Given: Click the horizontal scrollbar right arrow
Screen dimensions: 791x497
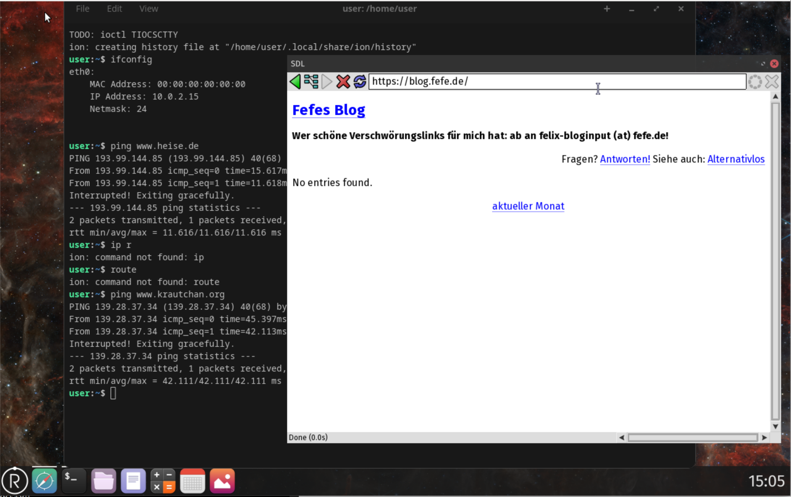Looking at the screenshot, I should click(x=764, y=438).
